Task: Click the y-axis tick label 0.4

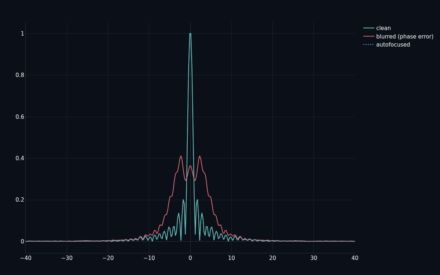Action: pyautogui.click(x=20, y=158)
